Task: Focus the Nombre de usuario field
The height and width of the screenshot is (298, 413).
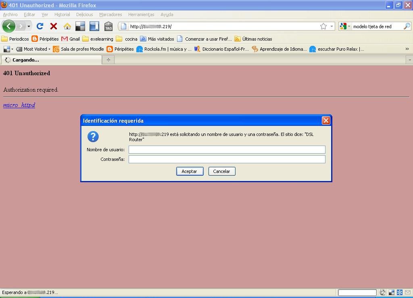Action: point(227,150)
